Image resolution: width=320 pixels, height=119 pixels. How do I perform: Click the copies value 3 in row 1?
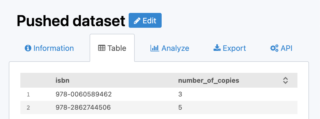[180, 95]
